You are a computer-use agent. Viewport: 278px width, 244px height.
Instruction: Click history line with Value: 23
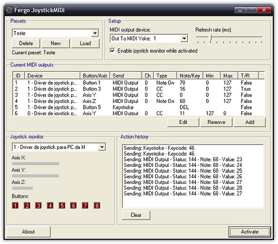pos(183,159)
